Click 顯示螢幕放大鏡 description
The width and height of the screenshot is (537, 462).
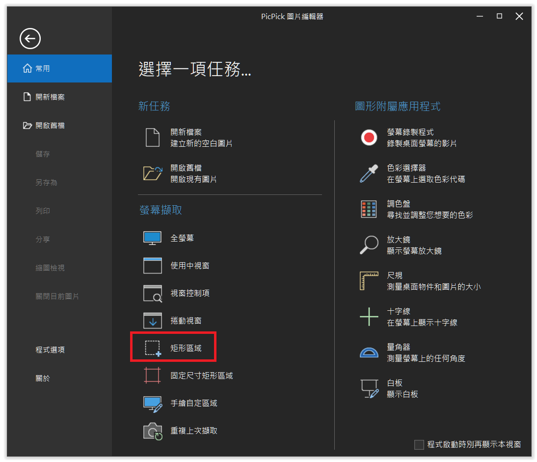point(414,251)
